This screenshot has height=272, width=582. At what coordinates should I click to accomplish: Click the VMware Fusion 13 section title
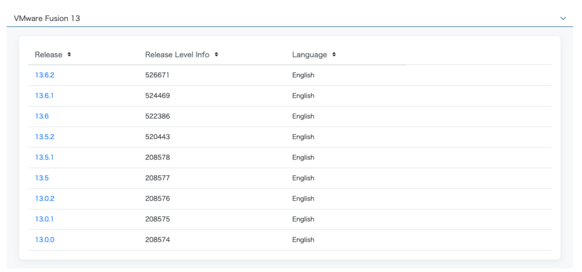[47, 19]
